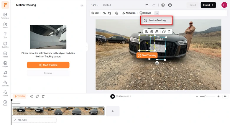Open the Tools sidebar panel
Image resolution: width=230 pixels, height=125 pixels.
pos(5,103)
